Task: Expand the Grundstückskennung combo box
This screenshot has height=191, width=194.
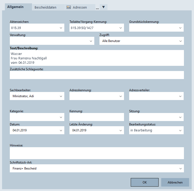Action: tap(180, 28)
